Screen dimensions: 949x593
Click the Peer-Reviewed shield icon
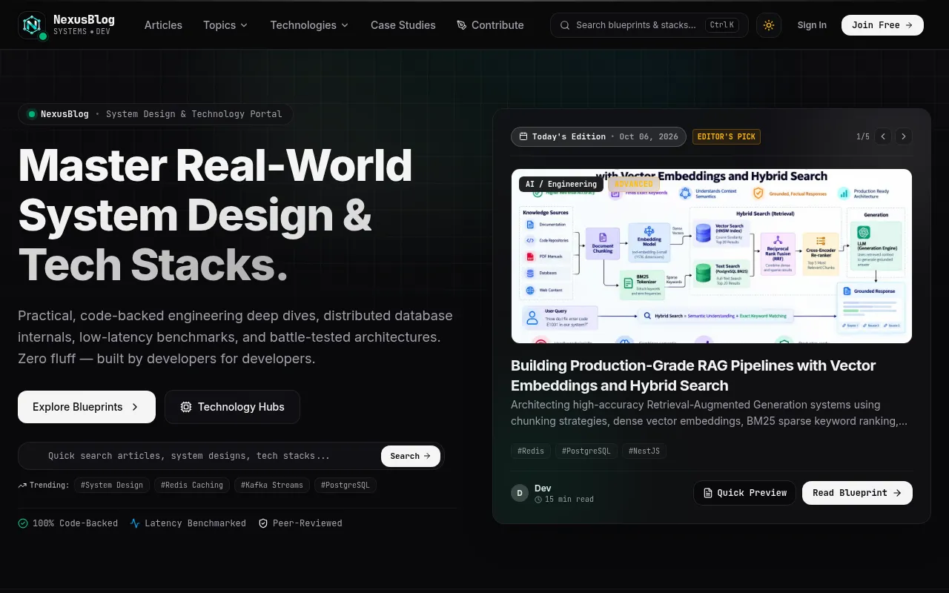tap(263, 523)
